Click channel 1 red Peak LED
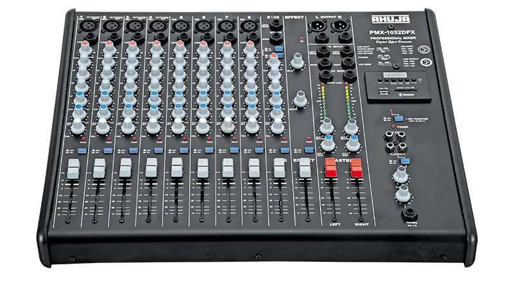This screenshot has width=514, height=281. (x=84, y=140)
